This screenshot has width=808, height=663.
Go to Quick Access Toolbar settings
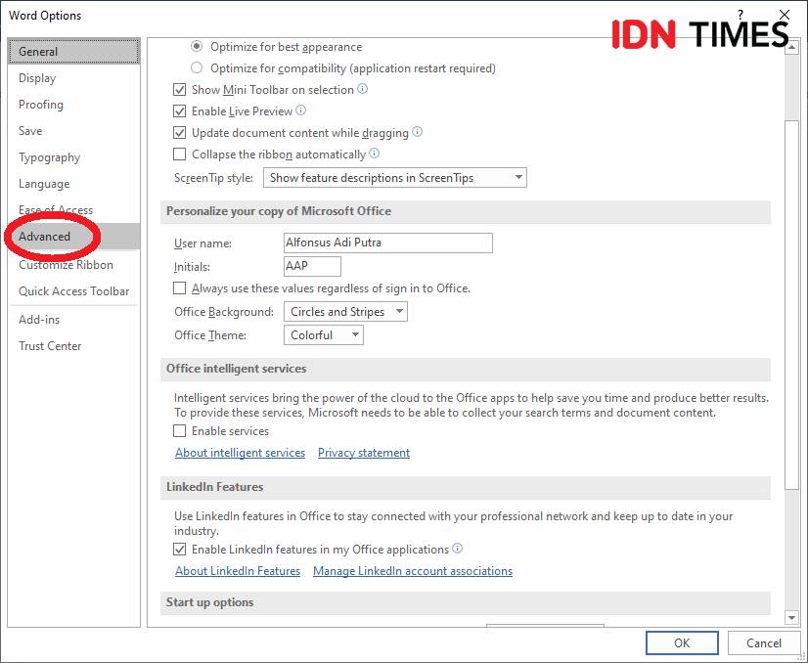(73, 291)
